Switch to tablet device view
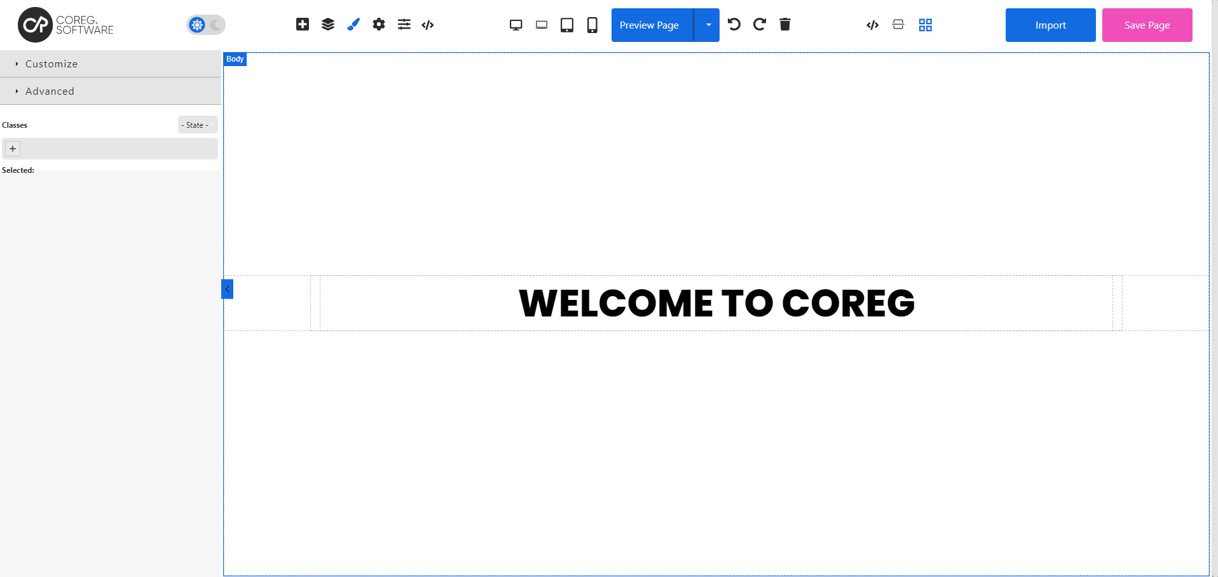This screenshot has height=577, width=1218. (x=567, y=25)
